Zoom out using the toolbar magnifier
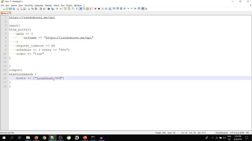This screenshot has height=141, width=252. click(60, 9)
